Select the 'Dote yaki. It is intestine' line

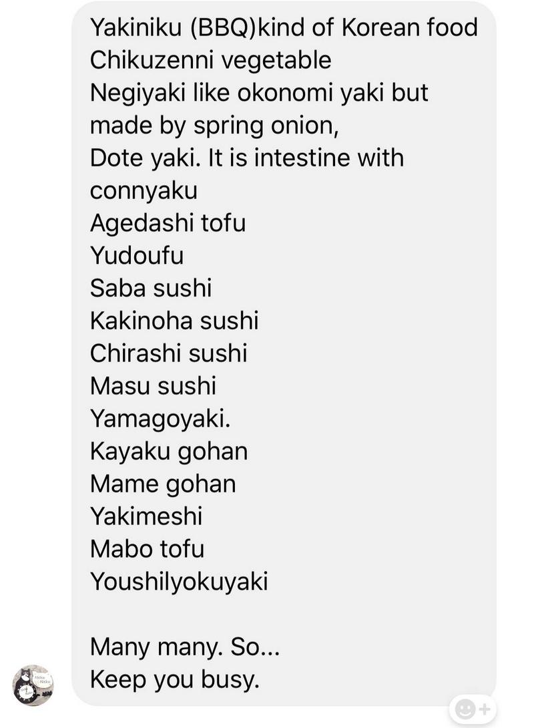(247, 158)
